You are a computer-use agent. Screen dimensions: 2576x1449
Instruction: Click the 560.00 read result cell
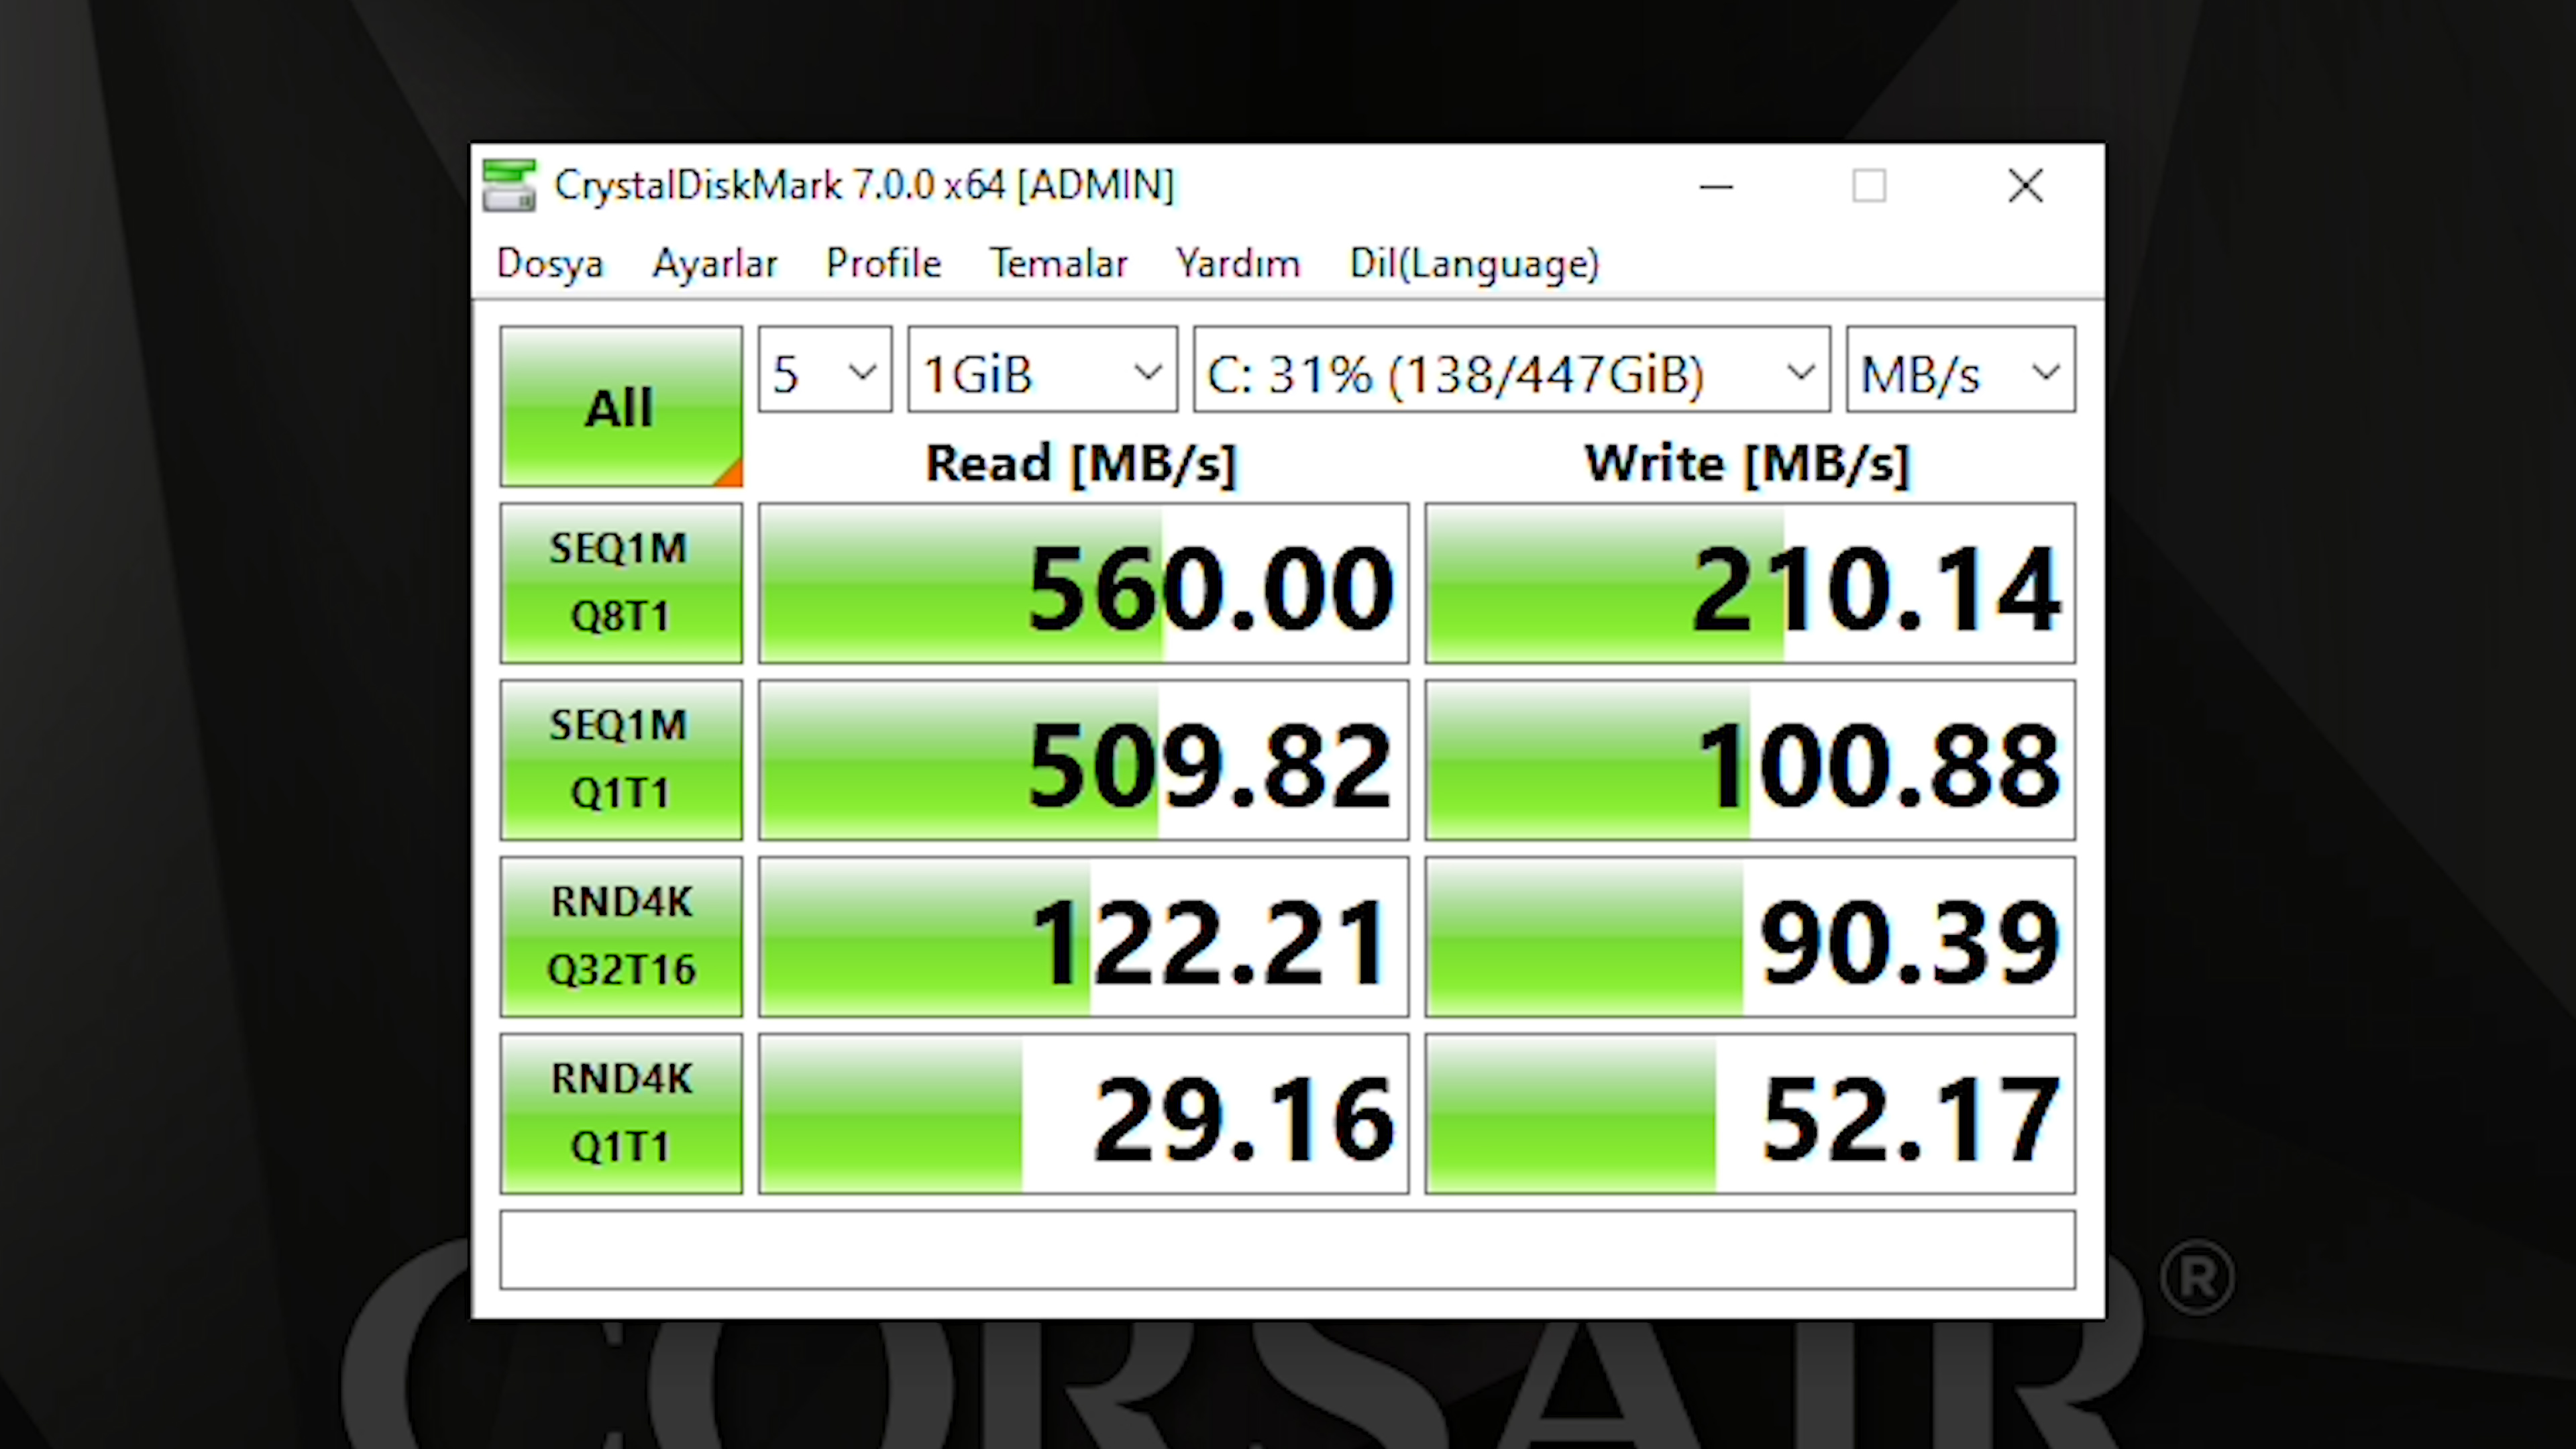(1084, 583)
